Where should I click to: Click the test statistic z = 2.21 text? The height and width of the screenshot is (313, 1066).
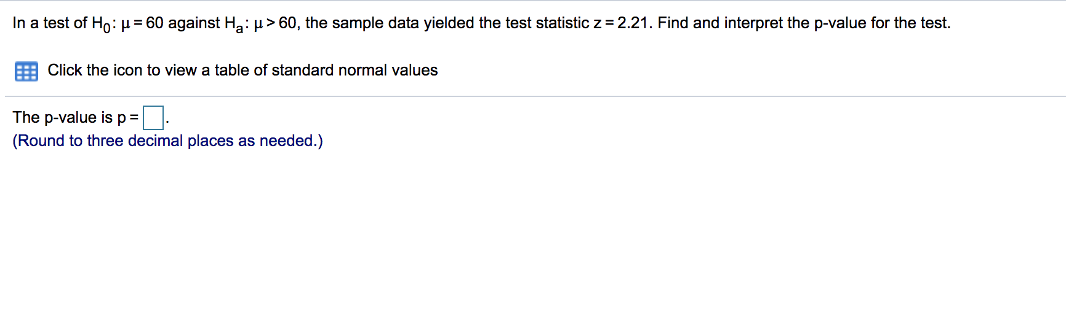[x=620, y=23]
